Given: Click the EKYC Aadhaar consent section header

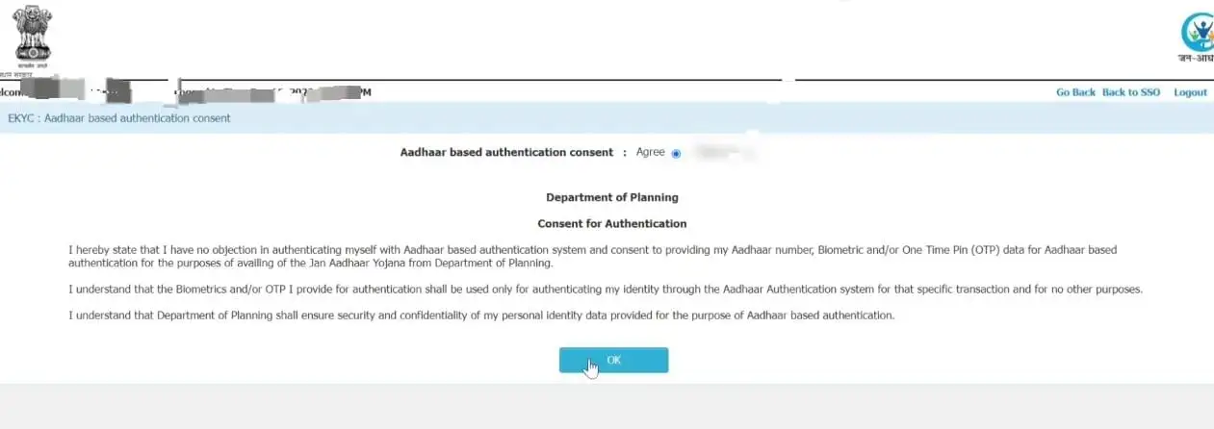Looking at the screenshot, I should click(119, 118).
